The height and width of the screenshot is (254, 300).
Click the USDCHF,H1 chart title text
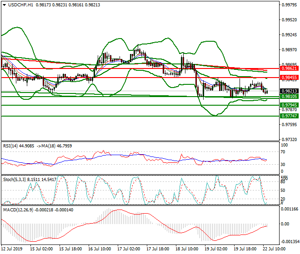coord(20,5)
